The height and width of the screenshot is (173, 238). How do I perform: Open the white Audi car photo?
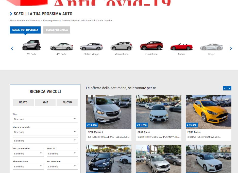209,159
